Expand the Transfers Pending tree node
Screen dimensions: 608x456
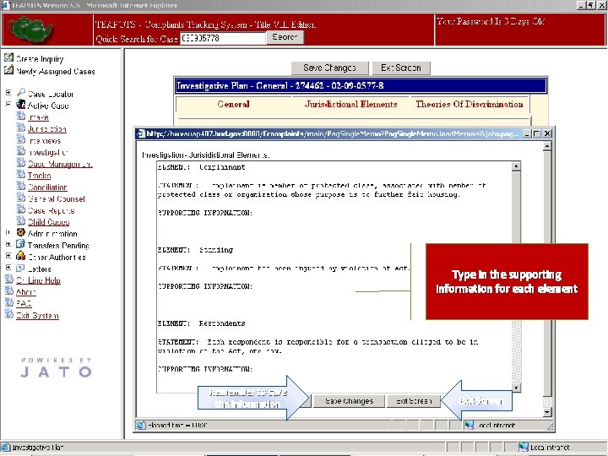click(8, 244)
